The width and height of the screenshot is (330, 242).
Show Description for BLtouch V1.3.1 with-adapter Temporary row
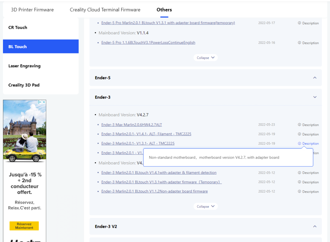[x=308, y=182]
